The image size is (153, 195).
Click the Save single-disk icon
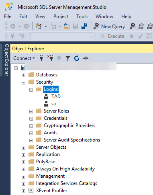tap(75, 26)
